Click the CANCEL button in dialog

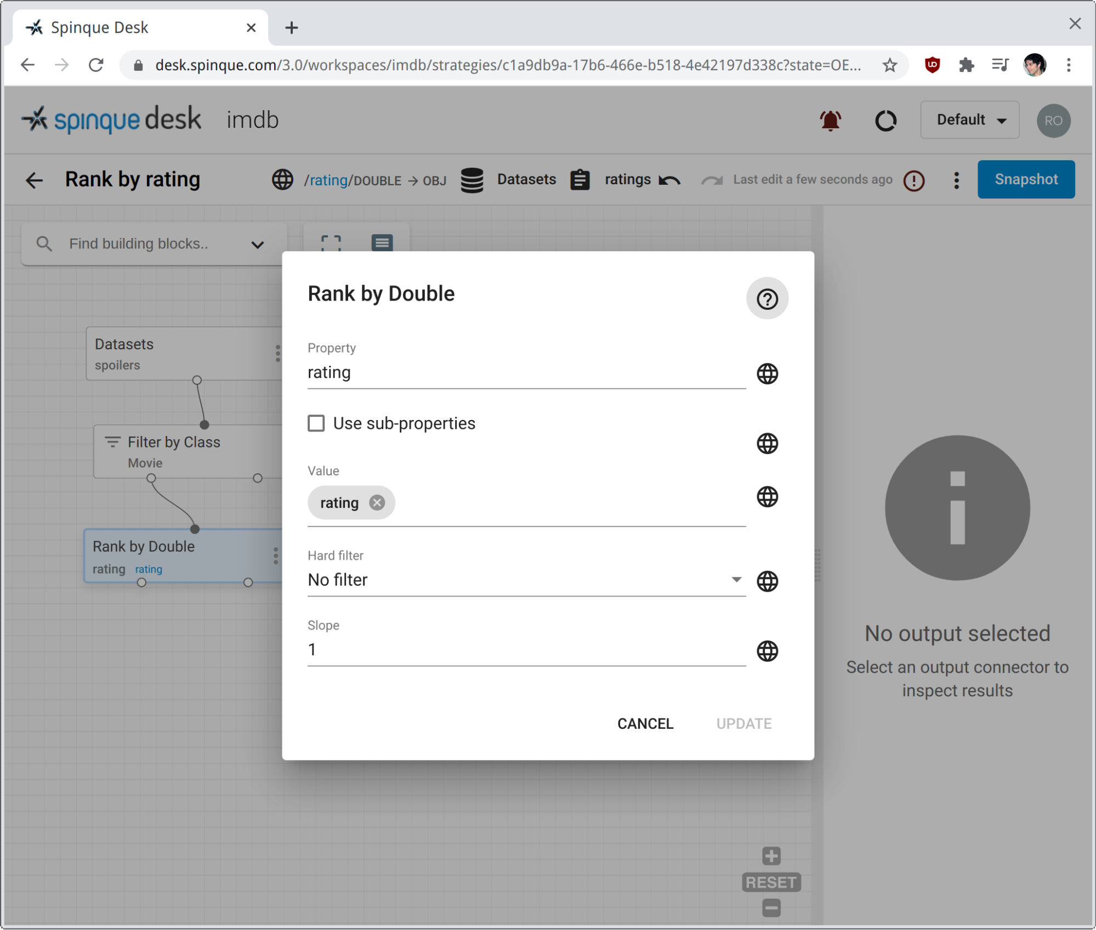[645, 722]
